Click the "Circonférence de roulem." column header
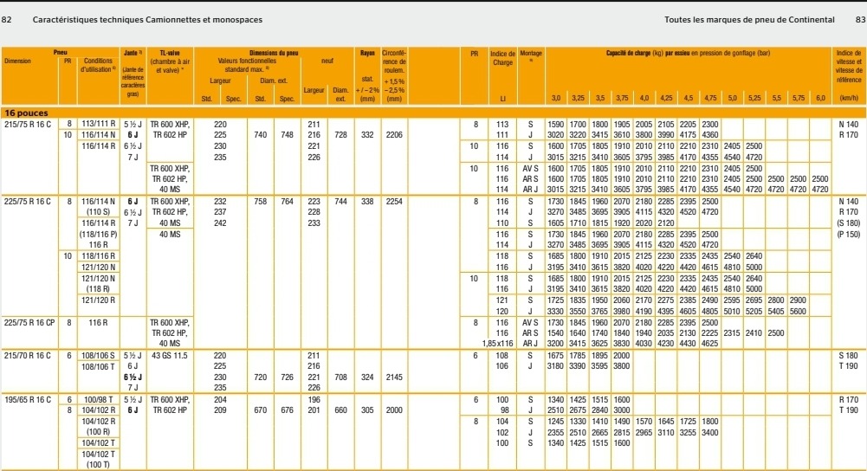 tap(394, 62)
